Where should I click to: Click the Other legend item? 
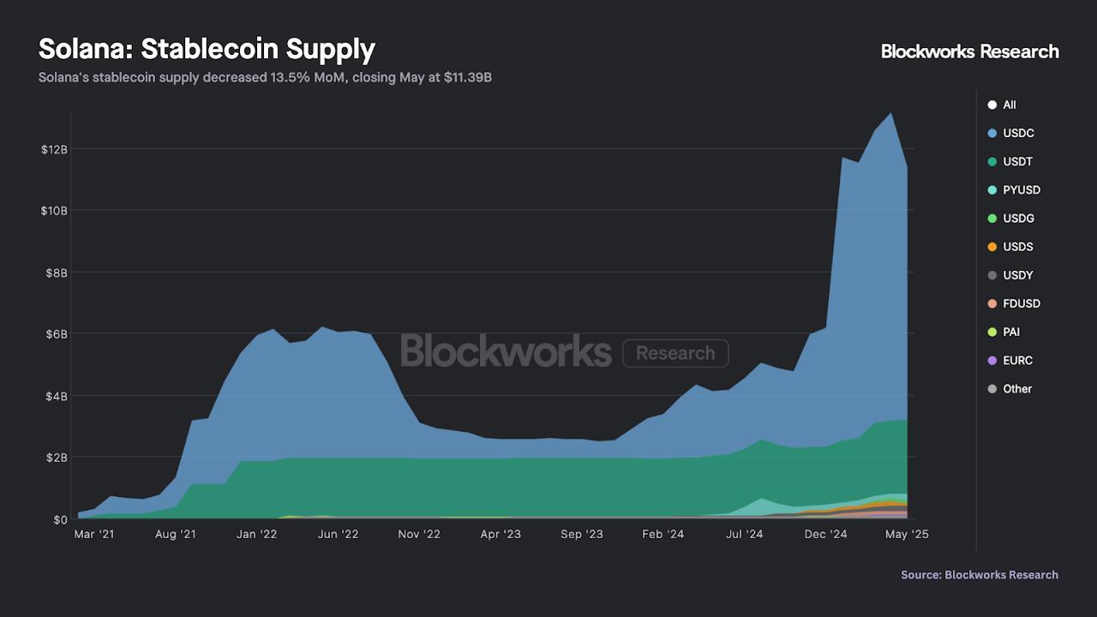pos(1017,388)
